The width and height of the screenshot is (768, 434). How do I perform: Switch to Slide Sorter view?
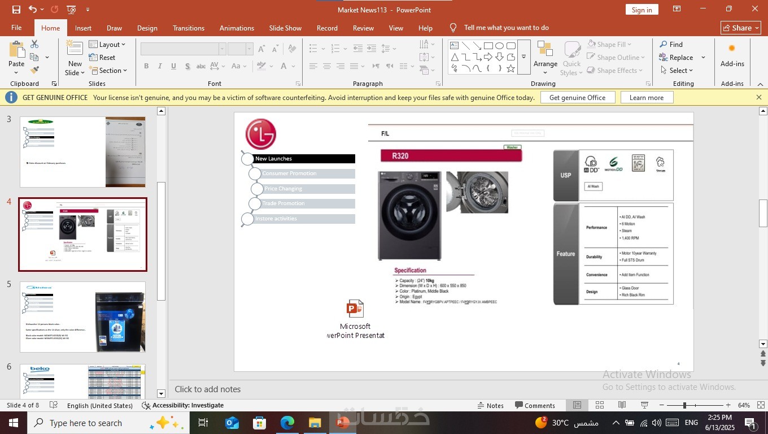[599, 405]
